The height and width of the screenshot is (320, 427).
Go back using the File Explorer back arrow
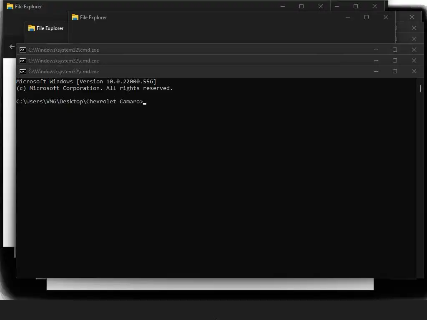tap(12, 47)
